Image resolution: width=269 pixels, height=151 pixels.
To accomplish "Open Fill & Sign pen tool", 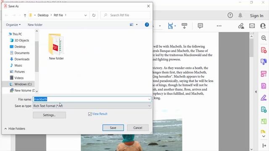I will 264,98.
